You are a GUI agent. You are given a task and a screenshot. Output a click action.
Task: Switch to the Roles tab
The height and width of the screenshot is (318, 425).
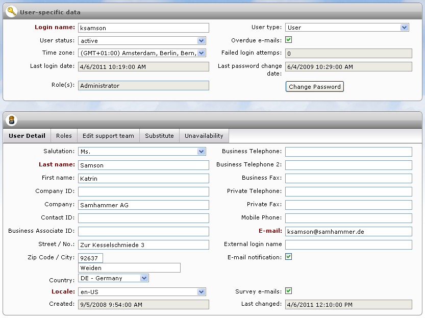(64, 136)
